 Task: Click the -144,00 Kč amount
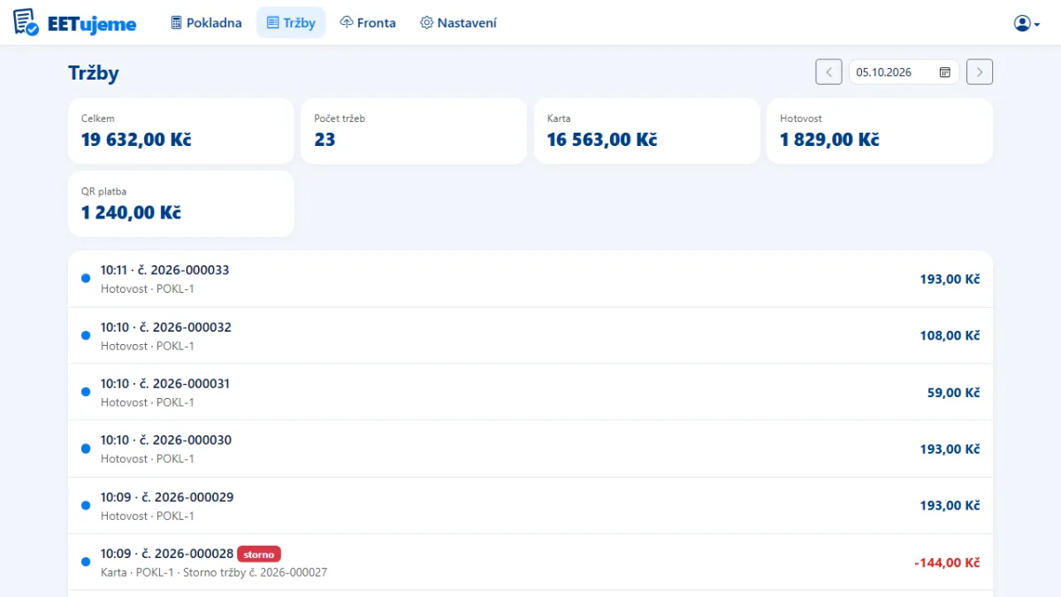(947, 563)
